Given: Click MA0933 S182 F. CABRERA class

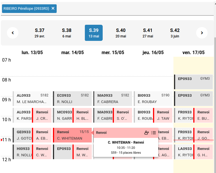Looking at the screenshot, I should point(113,98).
